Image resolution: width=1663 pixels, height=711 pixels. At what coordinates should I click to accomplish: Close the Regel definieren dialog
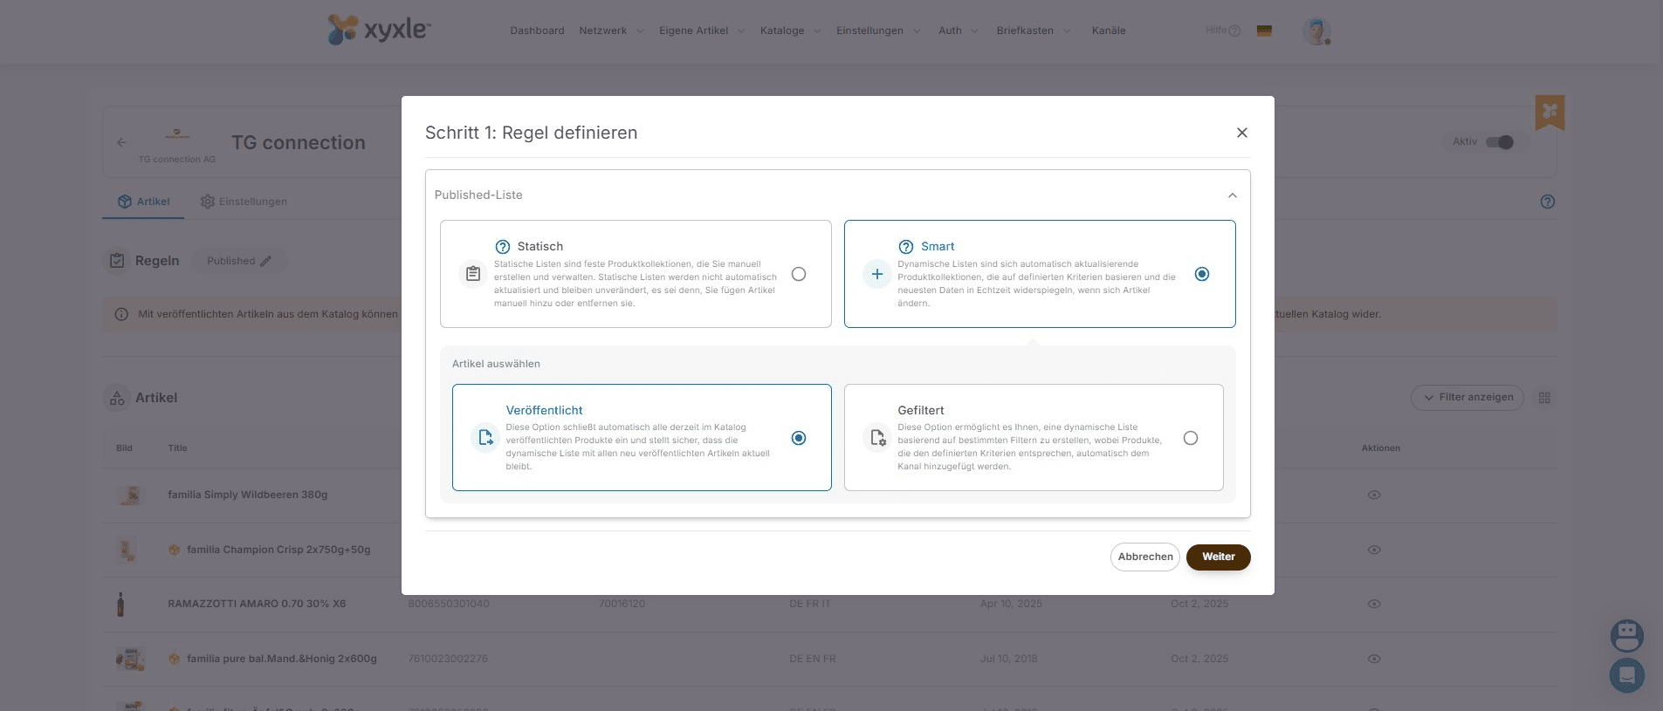tap(1241, 133)
